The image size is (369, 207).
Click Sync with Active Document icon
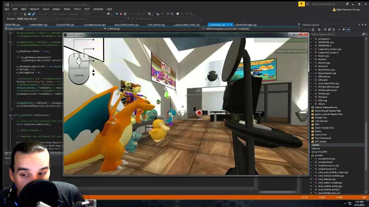[325, 30]
